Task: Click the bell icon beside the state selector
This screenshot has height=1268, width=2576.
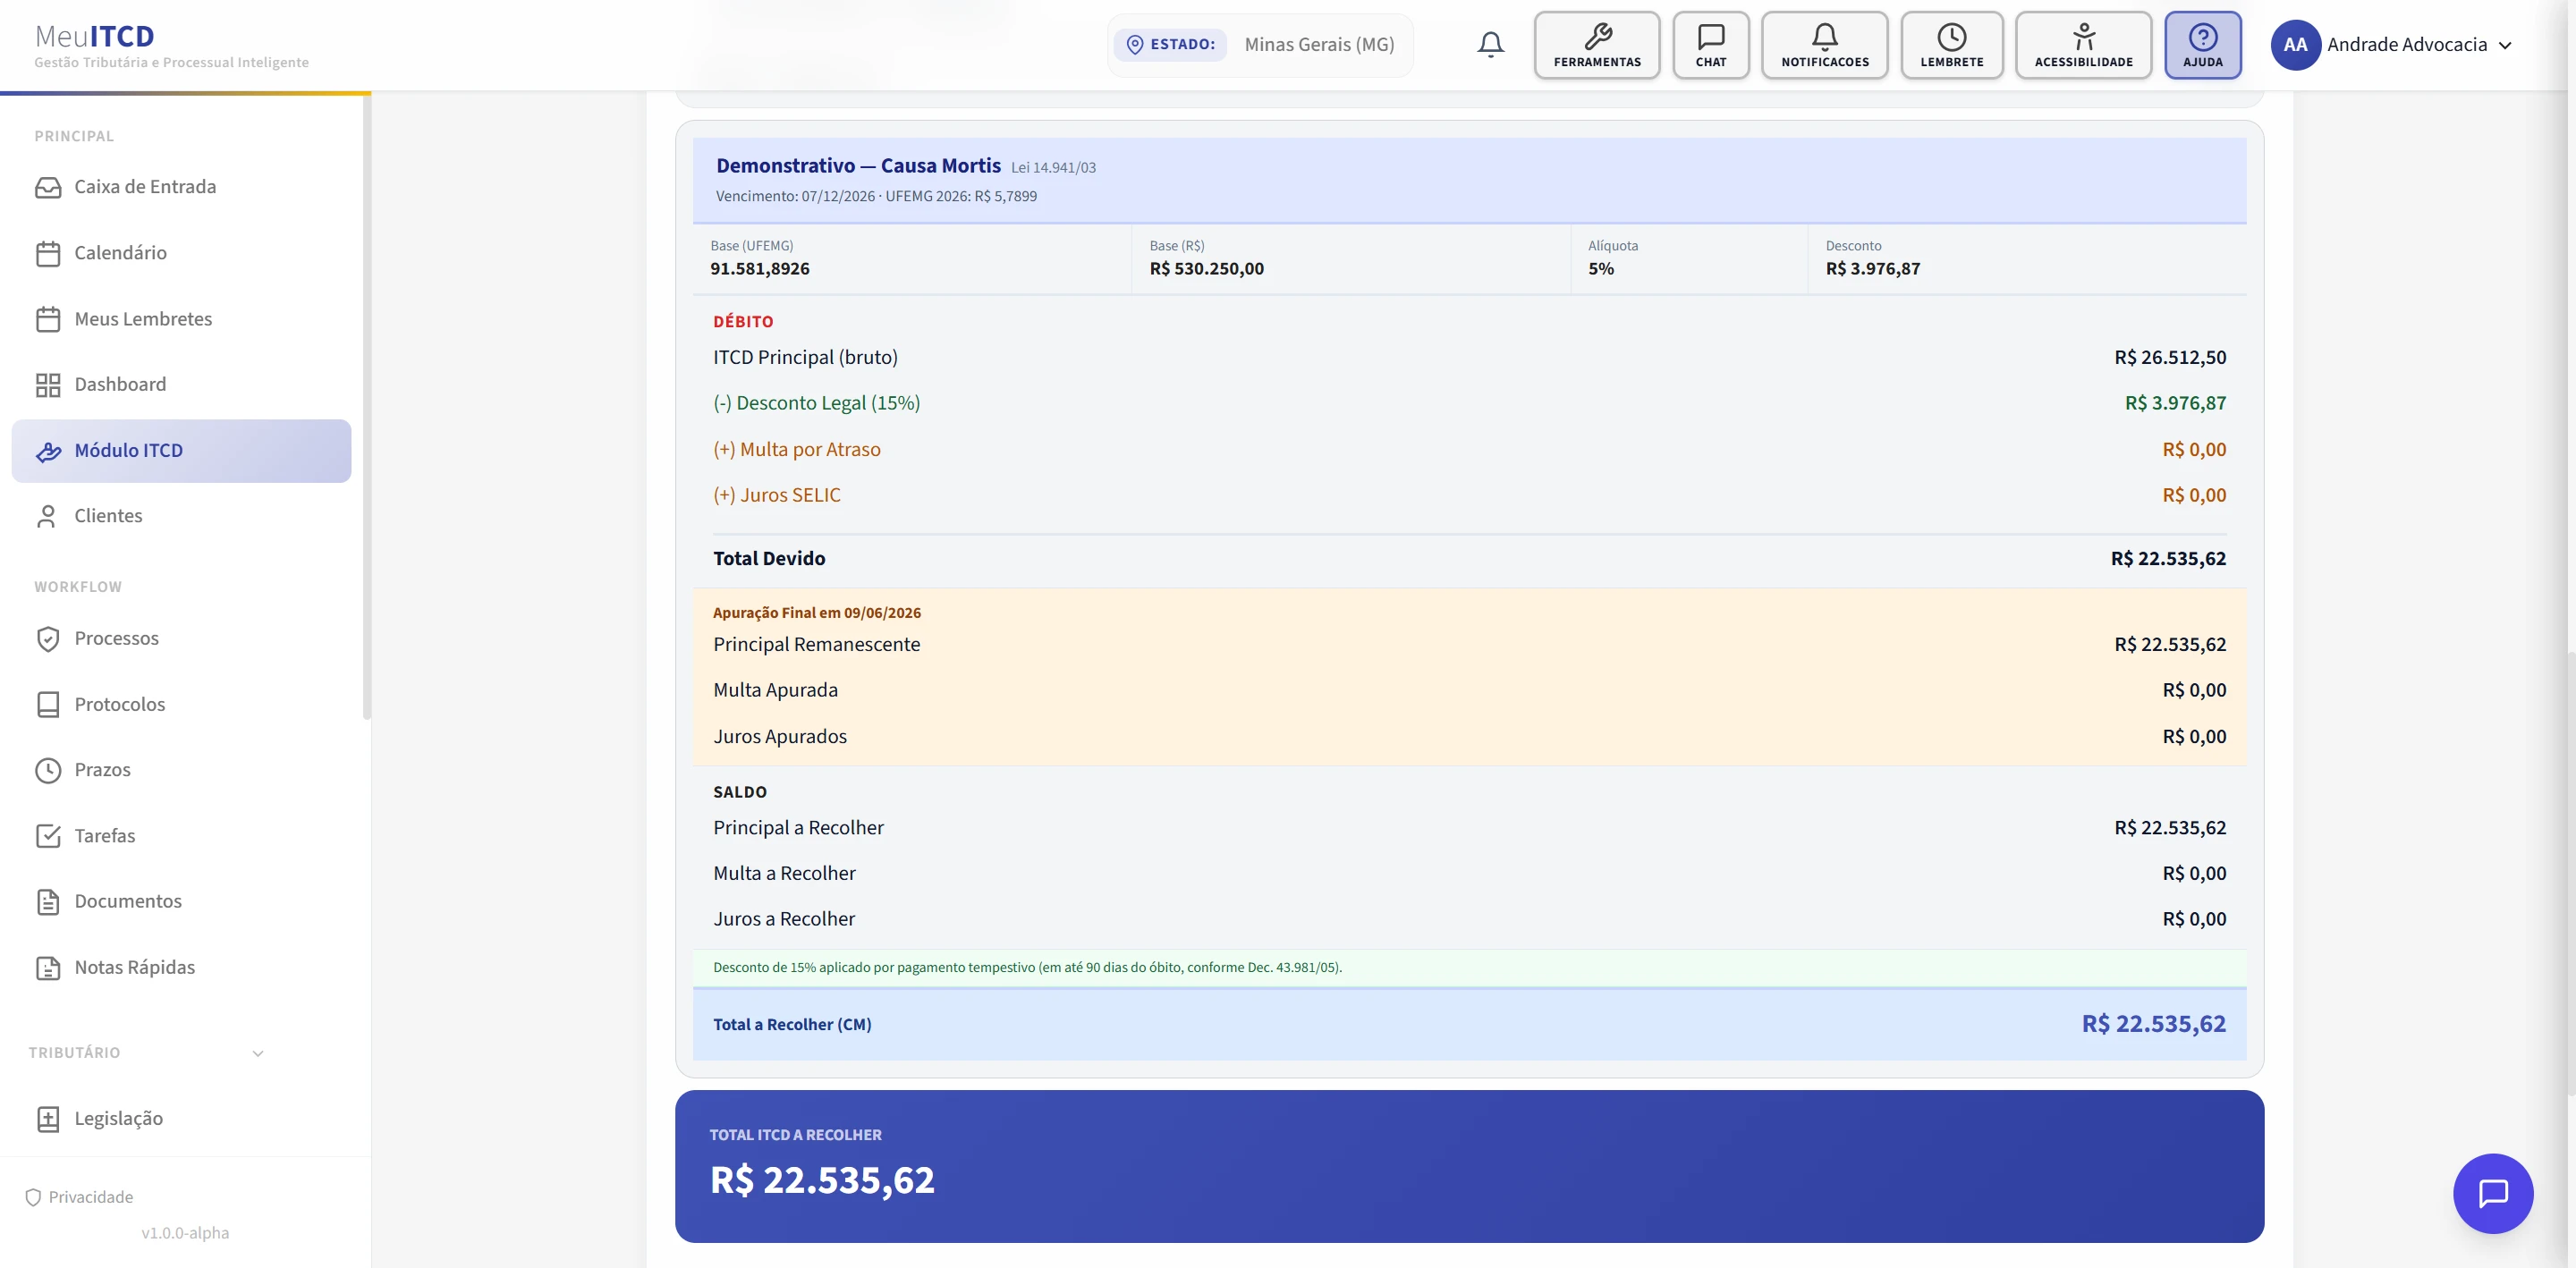Action: coord(1490,45)
